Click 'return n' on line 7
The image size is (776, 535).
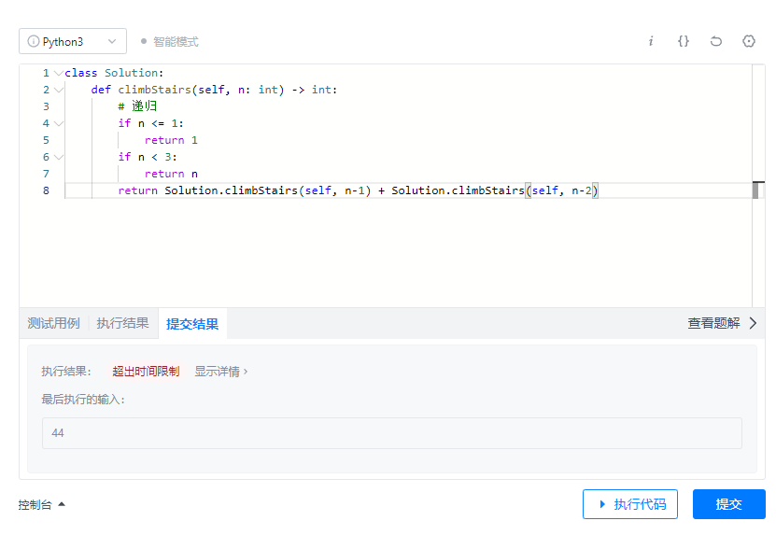pyautogui.click(x=171, y=174)
